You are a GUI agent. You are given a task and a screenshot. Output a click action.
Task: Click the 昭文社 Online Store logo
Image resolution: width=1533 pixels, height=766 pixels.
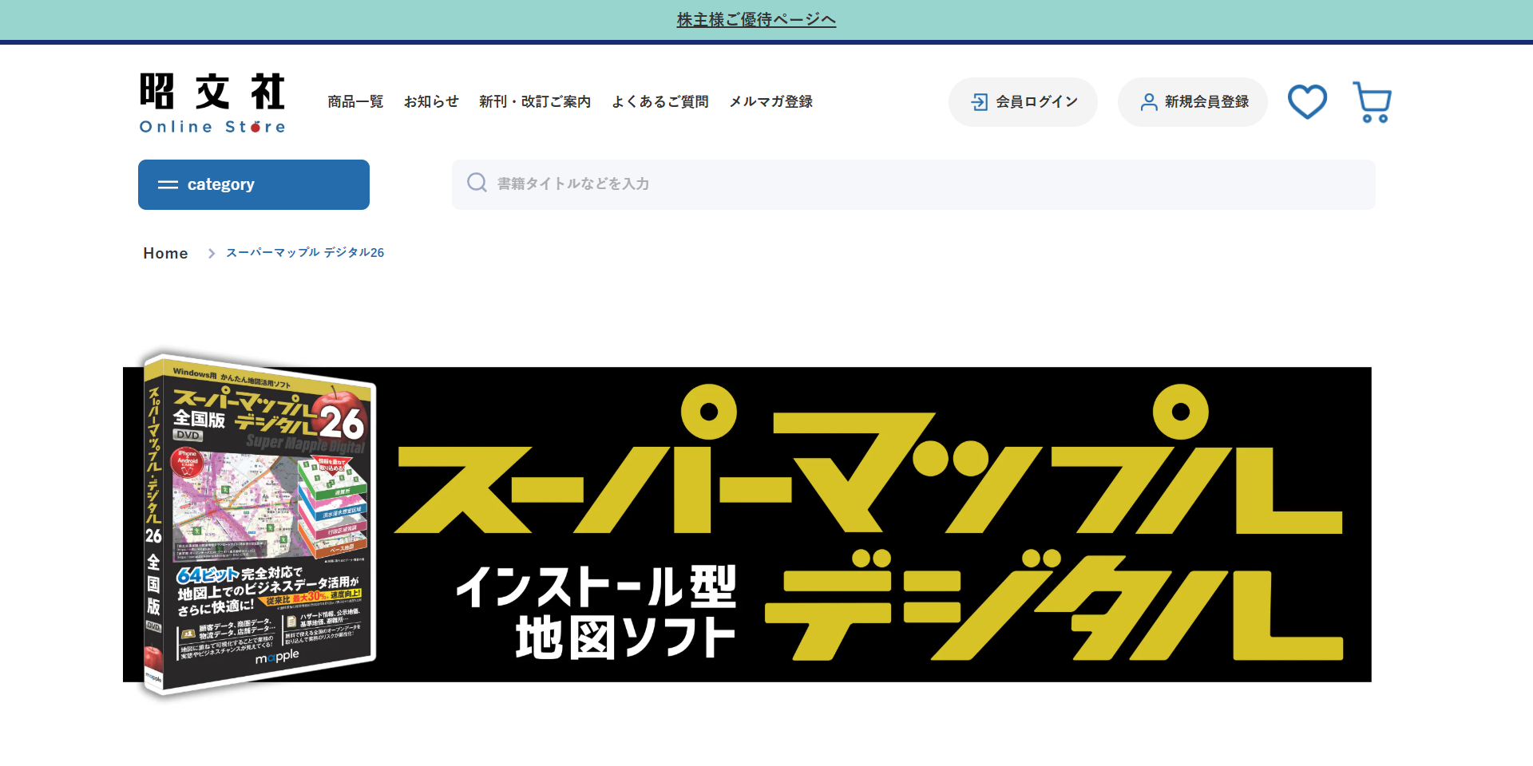tap(212, 101)
